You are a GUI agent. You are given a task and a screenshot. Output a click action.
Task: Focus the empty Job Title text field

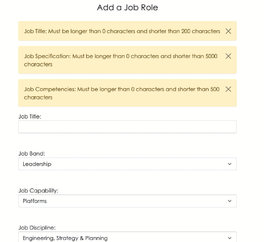point(127,127)
